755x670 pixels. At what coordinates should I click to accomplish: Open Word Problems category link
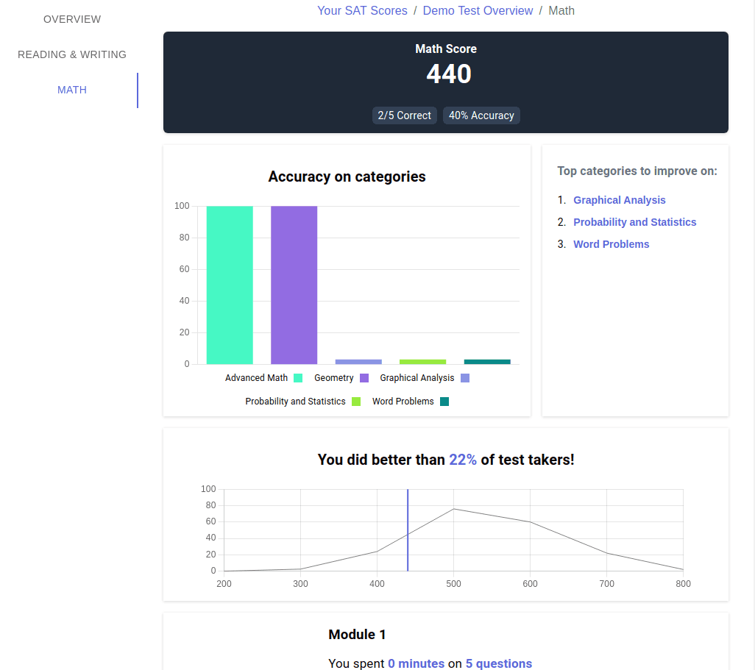611,244
